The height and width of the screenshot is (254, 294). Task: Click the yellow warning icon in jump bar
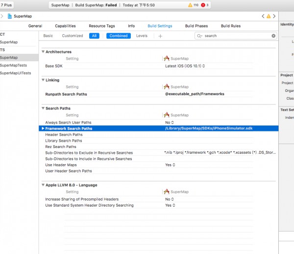269,16
